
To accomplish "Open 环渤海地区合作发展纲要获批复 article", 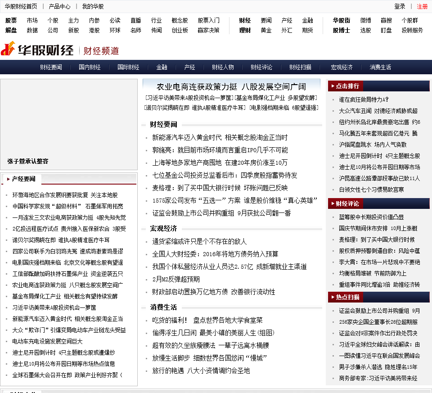I will pyautogui.click(x=65, y=195).
